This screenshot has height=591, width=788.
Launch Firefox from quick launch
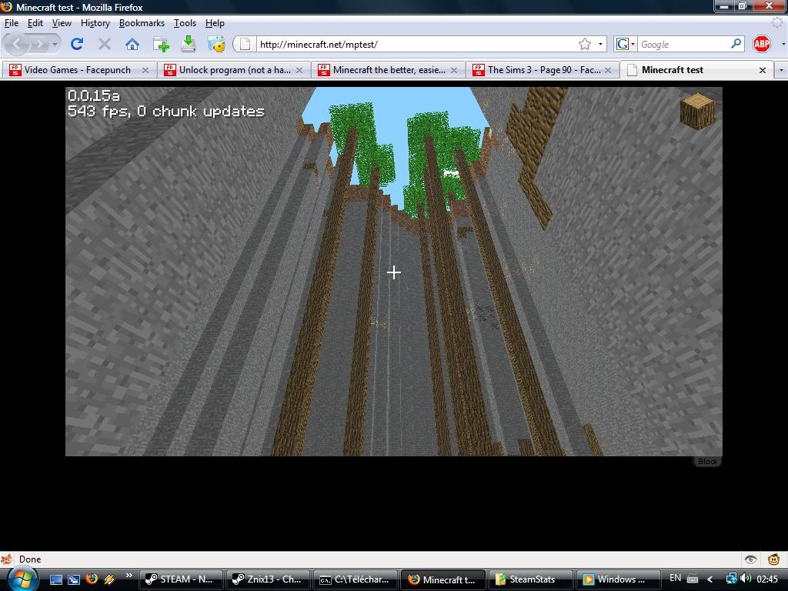click(x=92, y=579)
